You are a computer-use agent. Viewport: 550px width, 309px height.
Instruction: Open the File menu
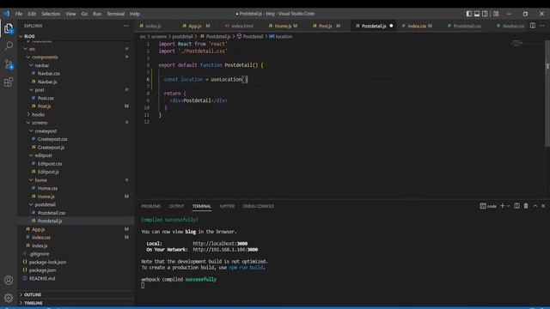point(19,14)
